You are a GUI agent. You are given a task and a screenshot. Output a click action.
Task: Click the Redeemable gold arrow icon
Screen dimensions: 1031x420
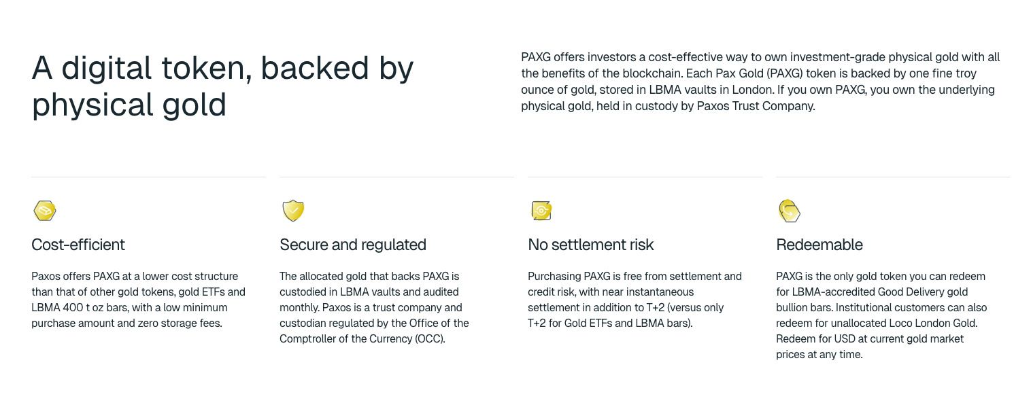790,211
